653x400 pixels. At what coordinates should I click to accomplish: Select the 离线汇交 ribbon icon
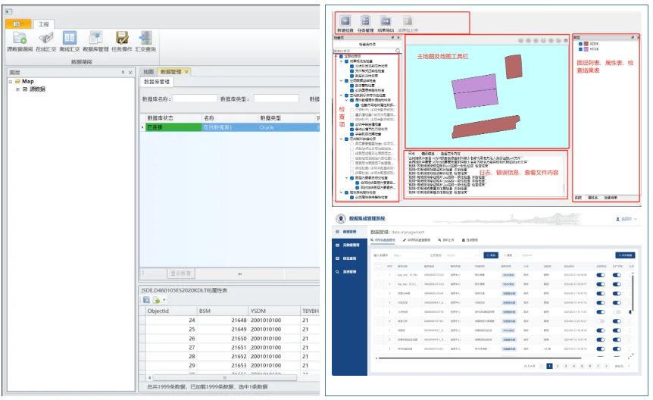[x=70, y=38]
